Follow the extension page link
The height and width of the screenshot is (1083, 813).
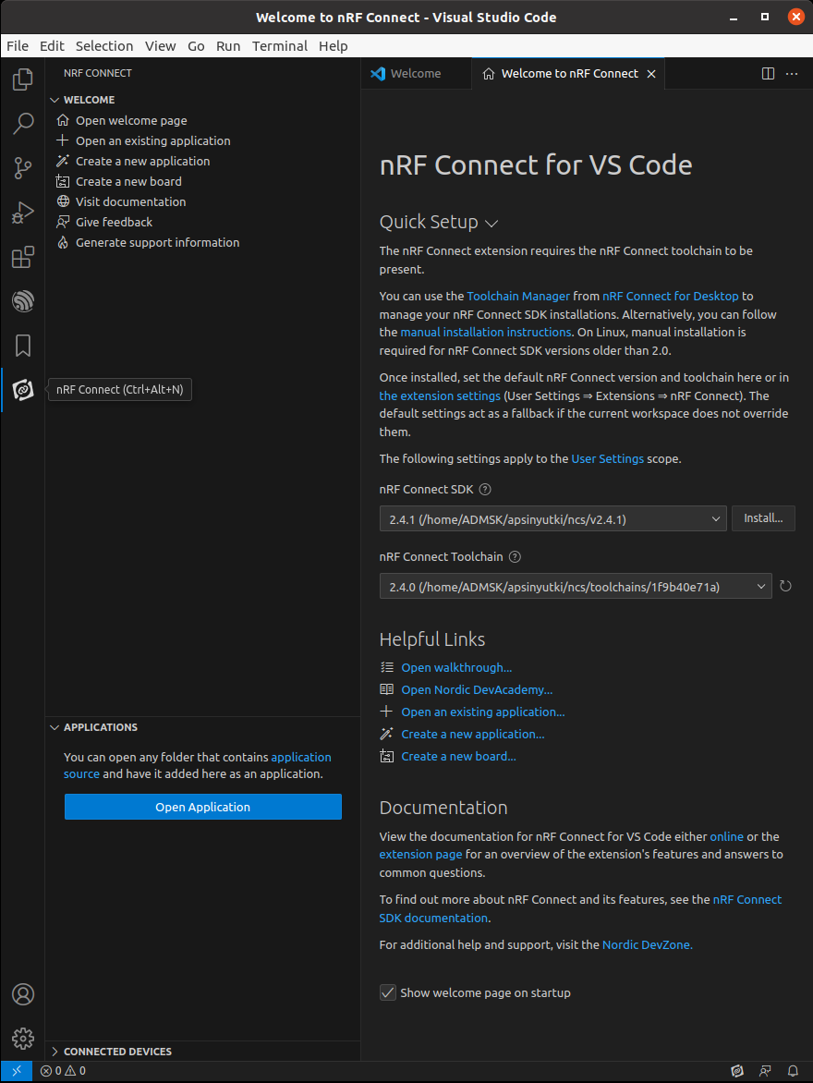(420, 855)
